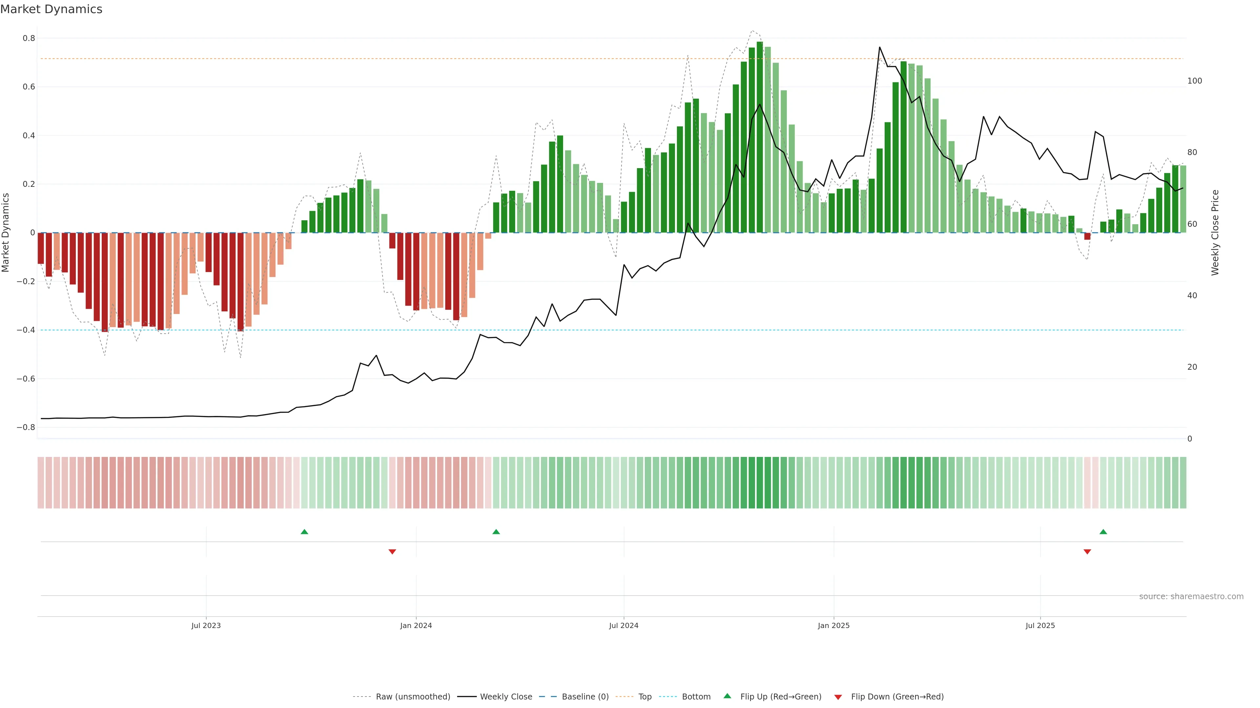Click the solid black Weekly Close legend line

tap(467, 697)
